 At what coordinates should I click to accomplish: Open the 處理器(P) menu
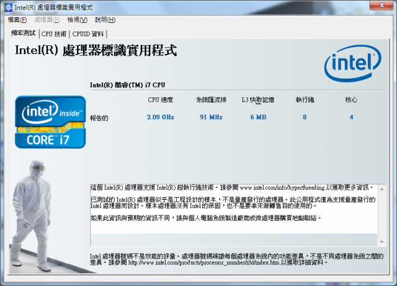(x=47, y=20)
